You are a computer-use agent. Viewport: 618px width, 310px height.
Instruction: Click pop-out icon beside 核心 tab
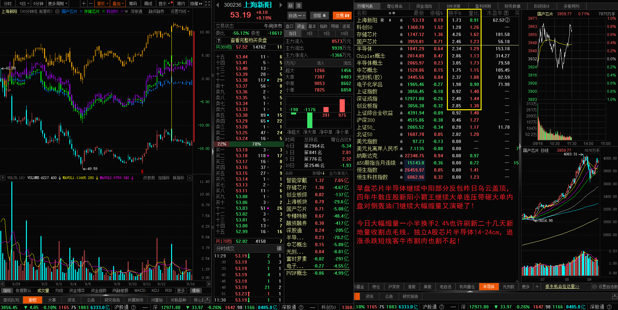tap(207, 300)
